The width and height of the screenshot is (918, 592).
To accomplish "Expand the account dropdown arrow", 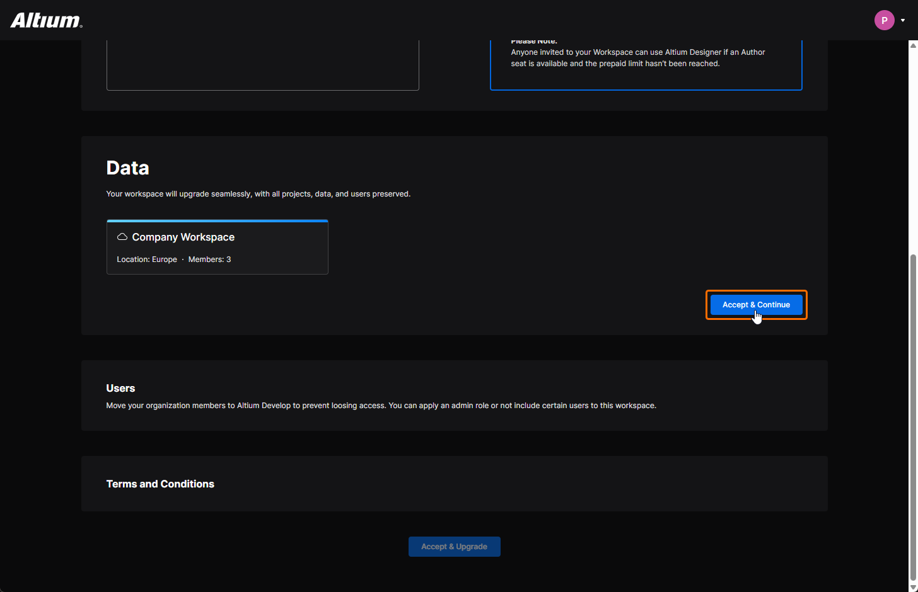I will tap(903, 20).
